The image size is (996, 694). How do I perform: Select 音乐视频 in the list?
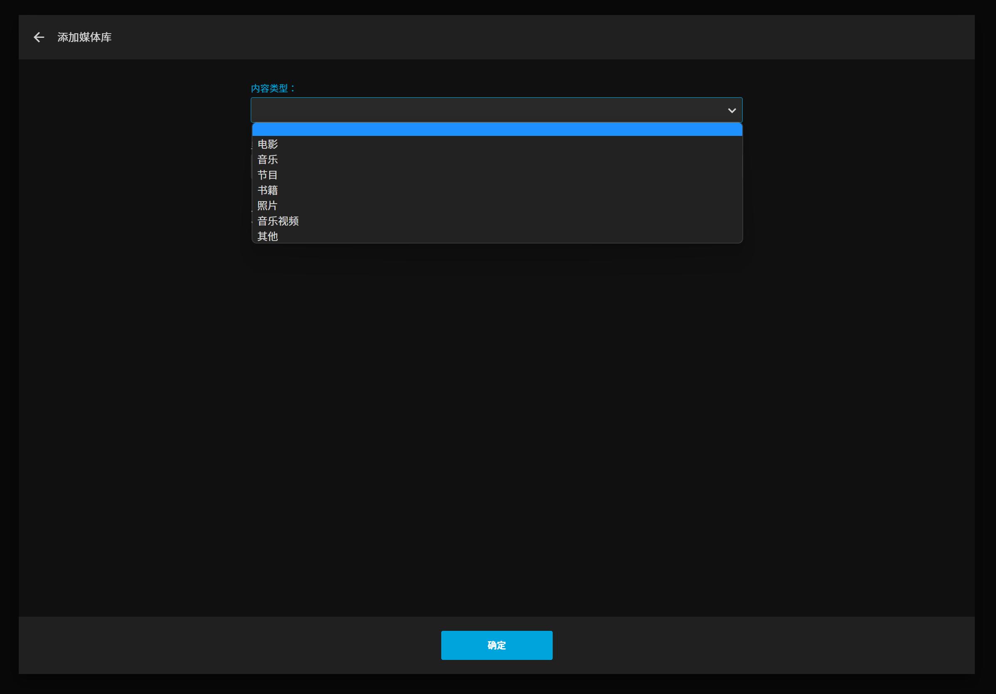click(278, 221)
